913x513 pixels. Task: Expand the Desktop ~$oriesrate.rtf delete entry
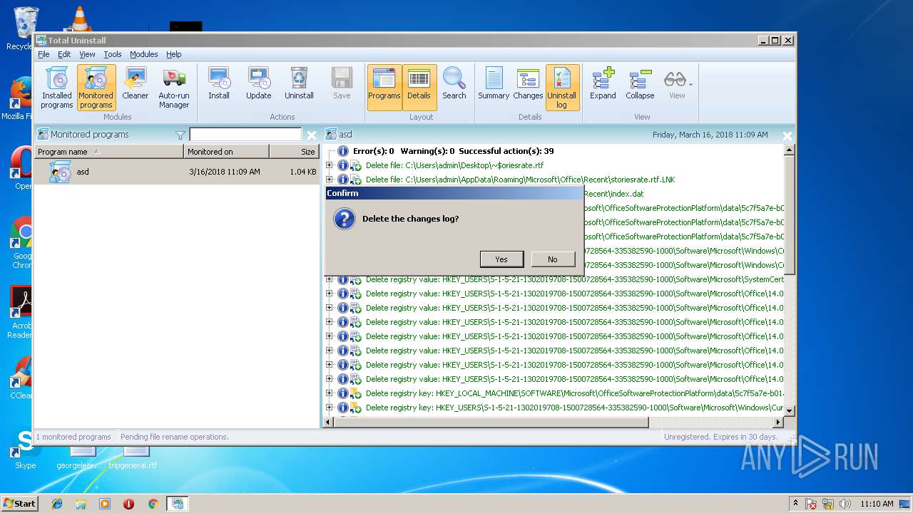[330, 165]
